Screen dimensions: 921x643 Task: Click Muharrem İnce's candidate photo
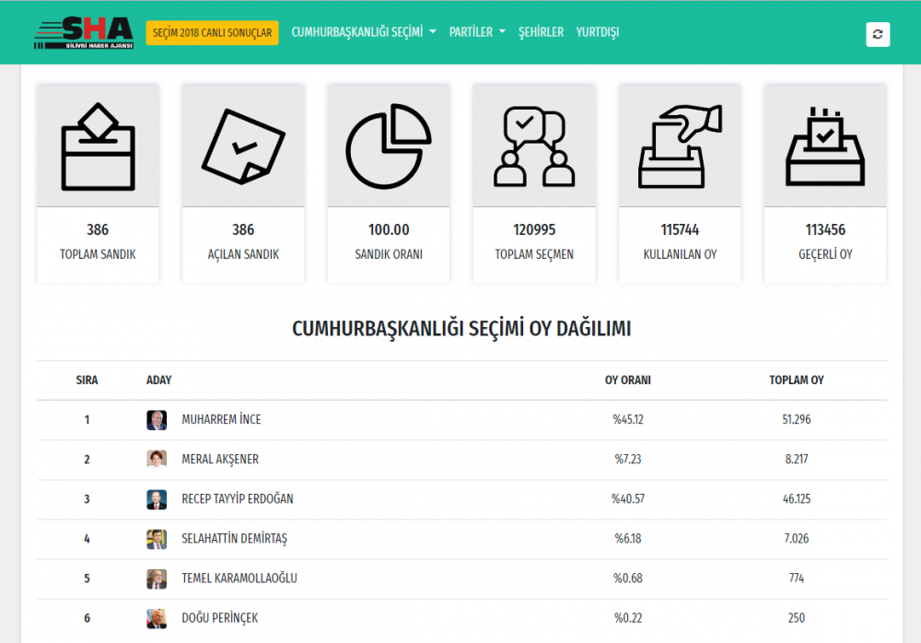click(157, 420)
